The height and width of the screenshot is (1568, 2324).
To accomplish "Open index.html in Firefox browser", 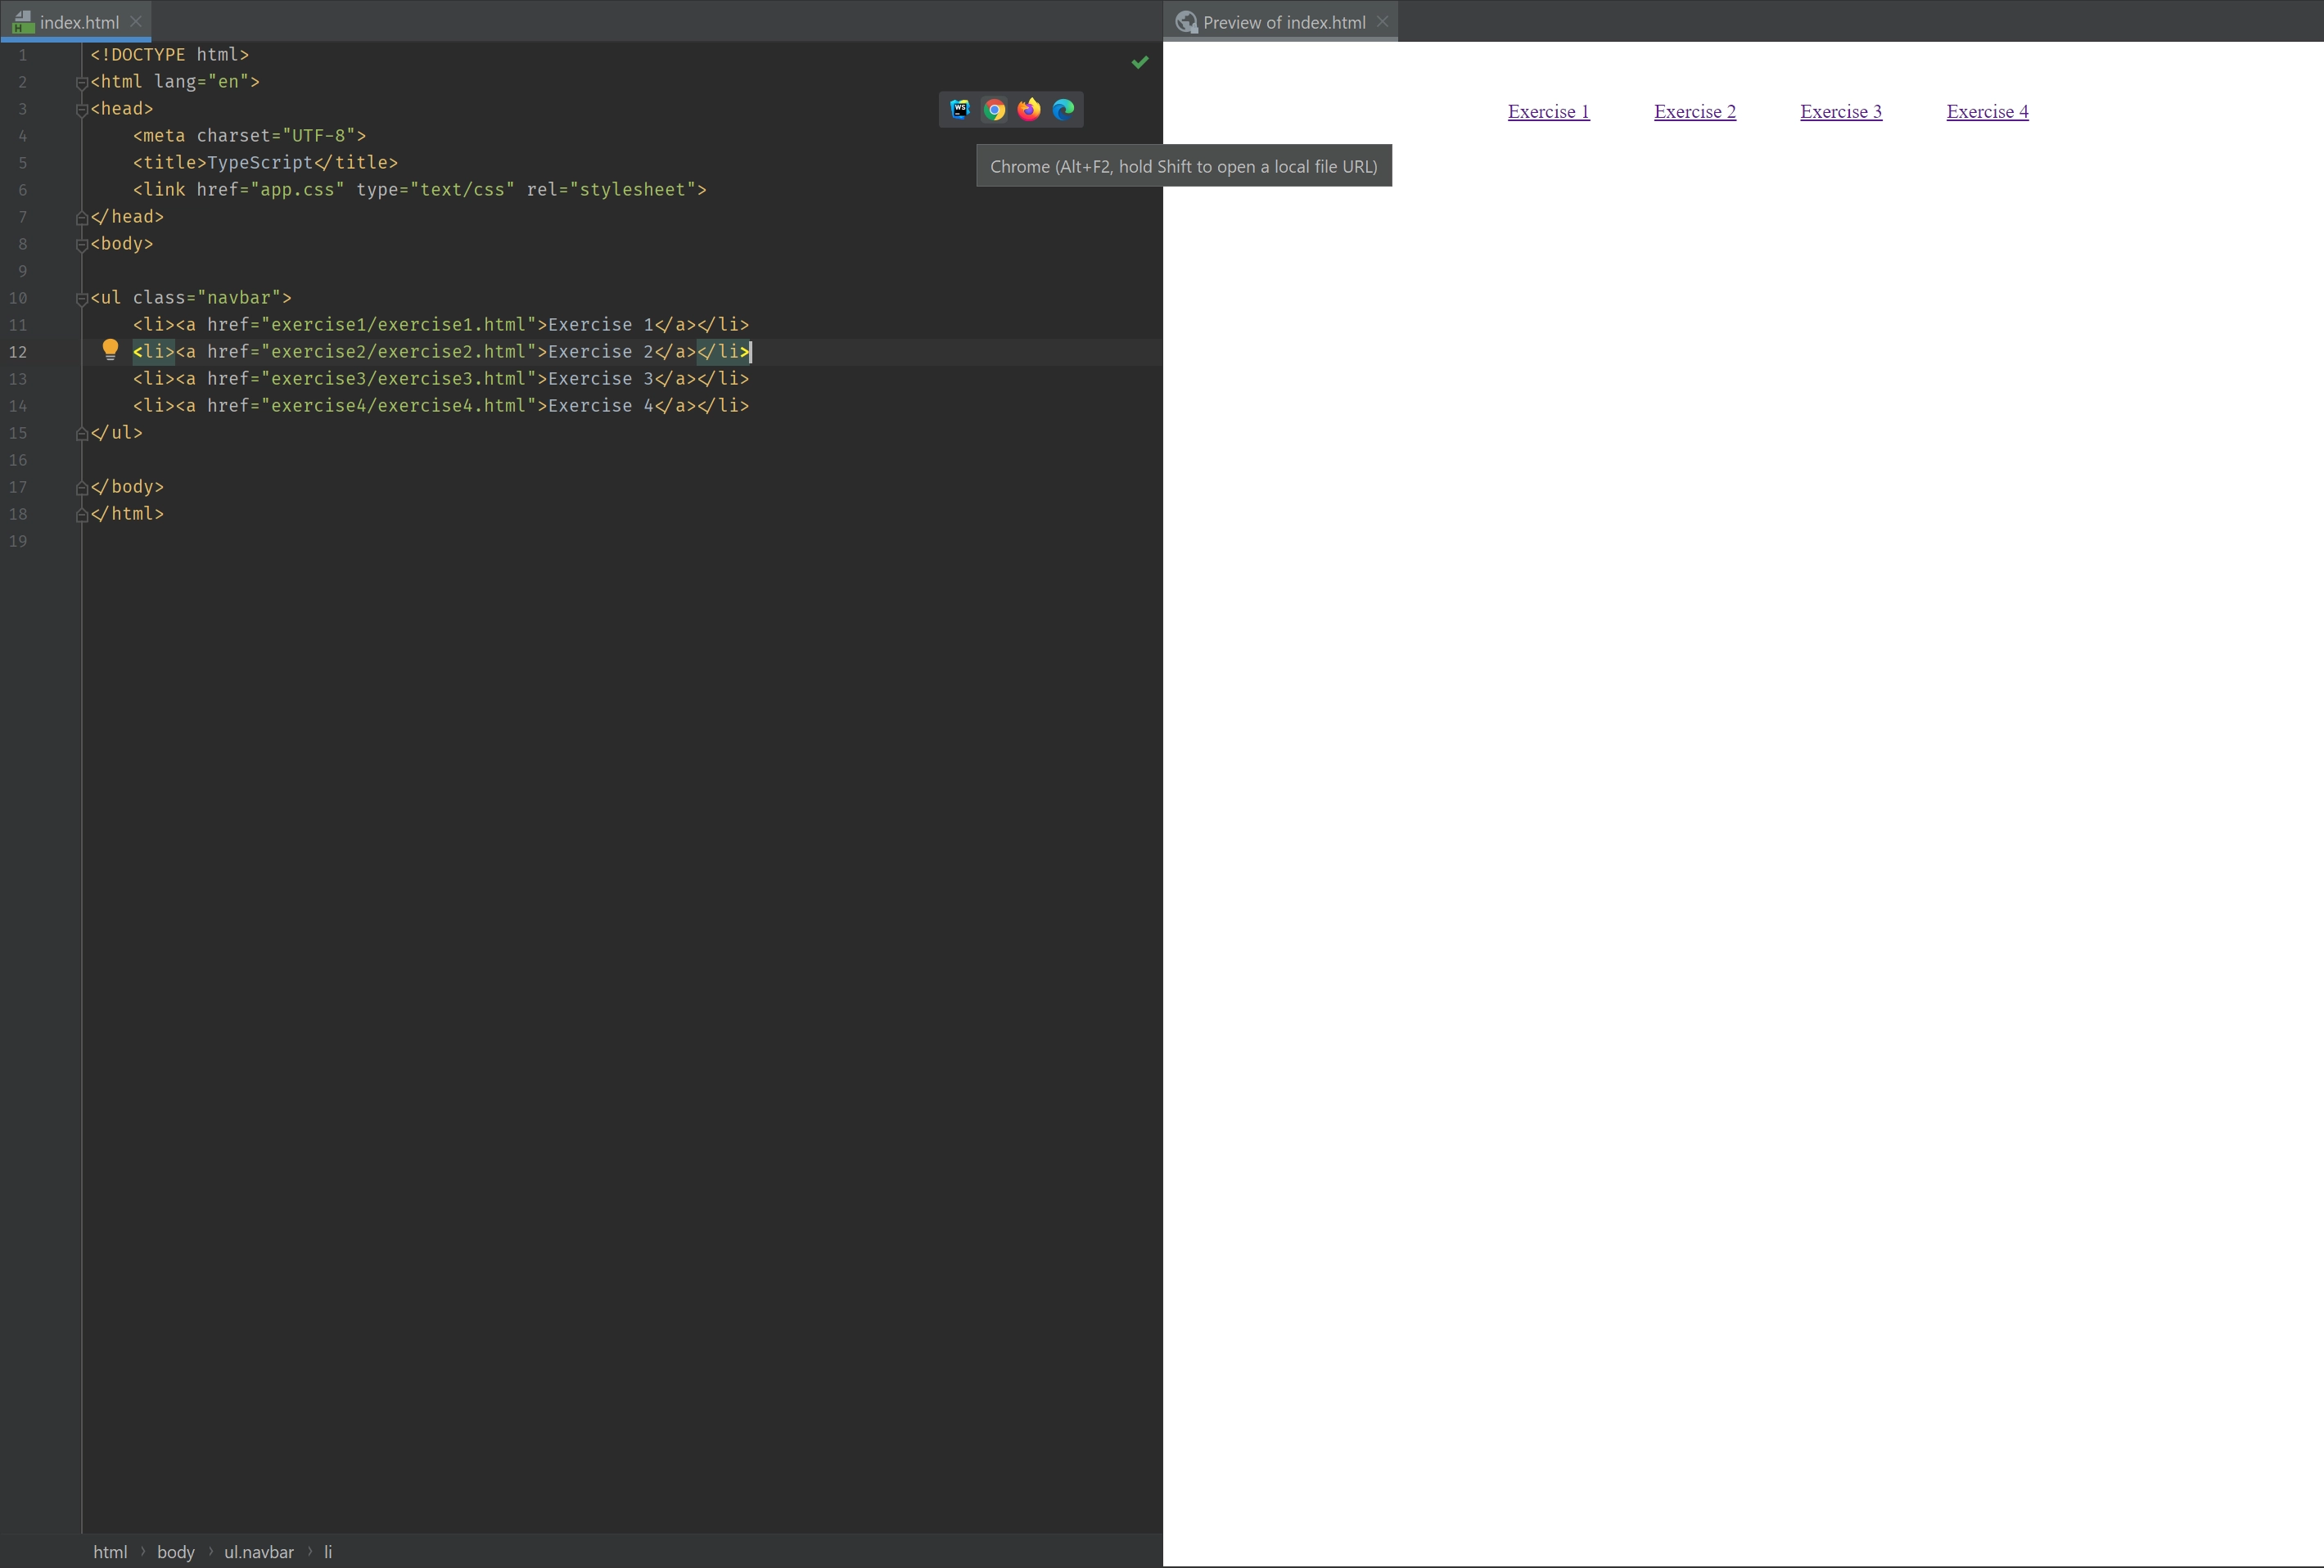I will coord(1028,110).
